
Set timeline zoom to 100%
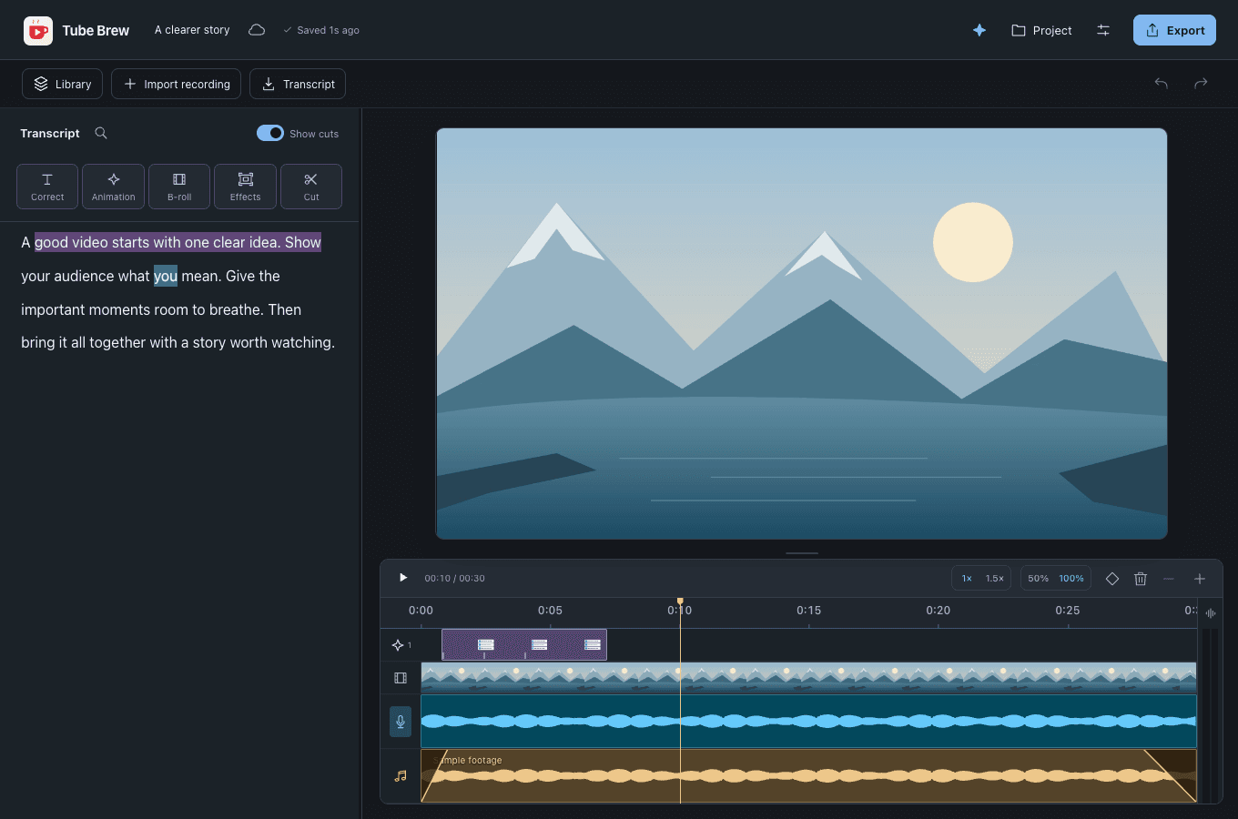click(x=1071, y=579)
